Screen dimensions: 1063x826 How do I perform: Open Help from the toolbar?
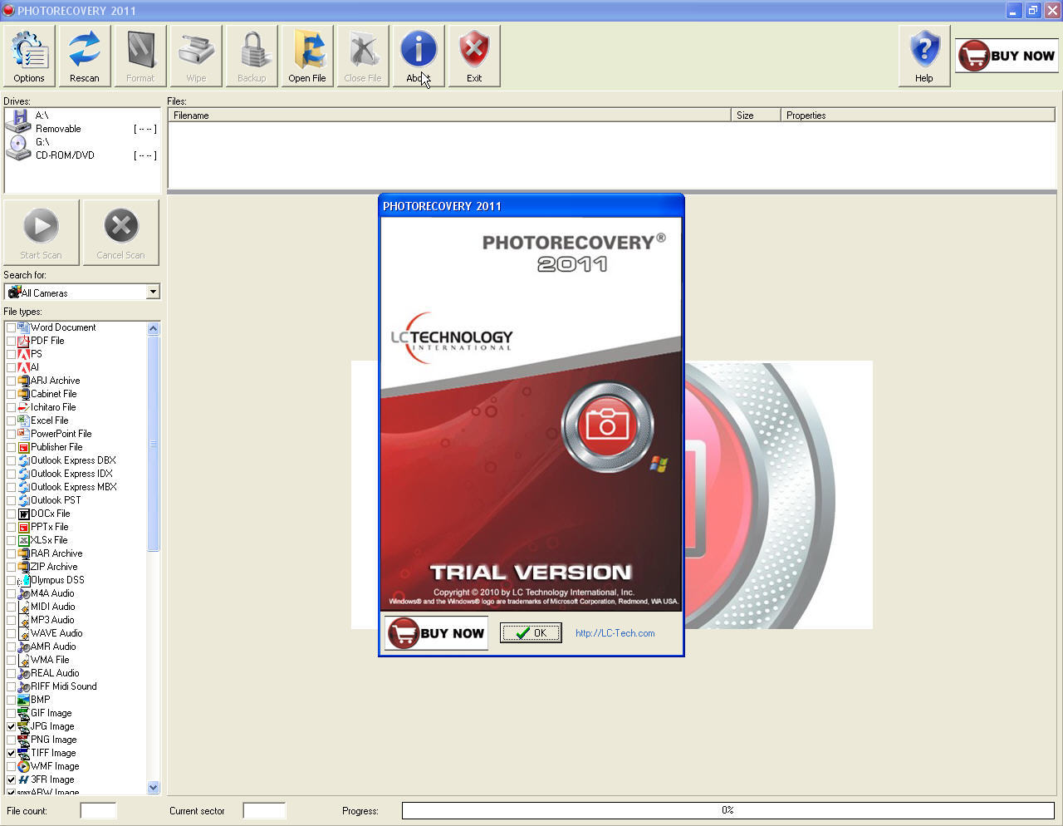pyautogui.click(x=924, y=55)
